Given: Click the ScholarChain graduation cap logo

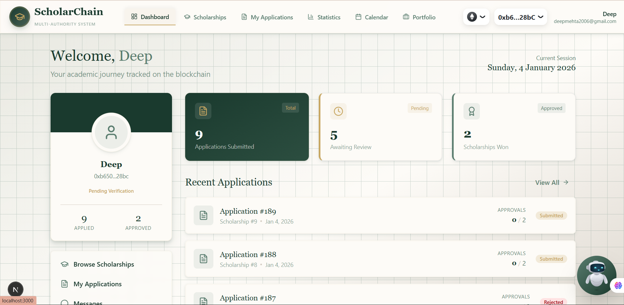Looking at the screenshot, I should 19,16.
